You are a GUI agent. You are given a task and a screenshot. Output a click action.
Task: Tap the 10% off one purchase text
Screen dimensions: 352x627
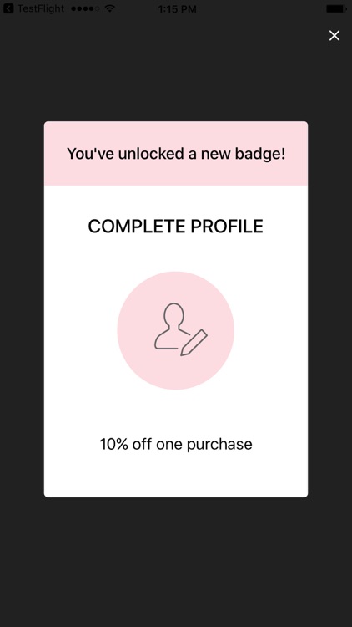click(176, 444)
